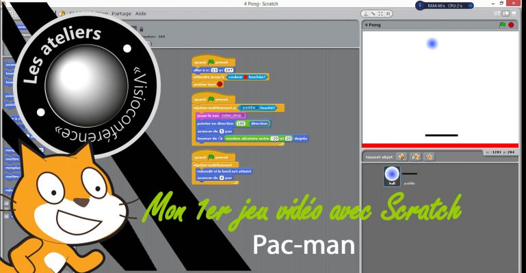Image resolution: width=526 pixels, height=273 pixels.
Task: Open the water_drop sound dropdown
Action: (233, 115)
